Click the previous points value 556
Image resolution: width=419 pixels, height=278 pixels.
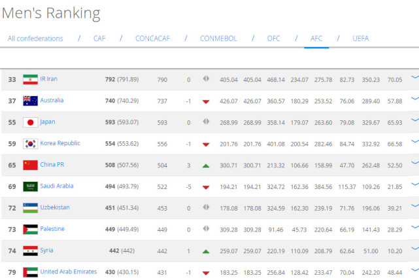162,144
